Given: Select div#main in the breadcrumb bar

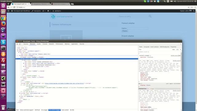Looking at the screenshot, I should tap(37, 110).
